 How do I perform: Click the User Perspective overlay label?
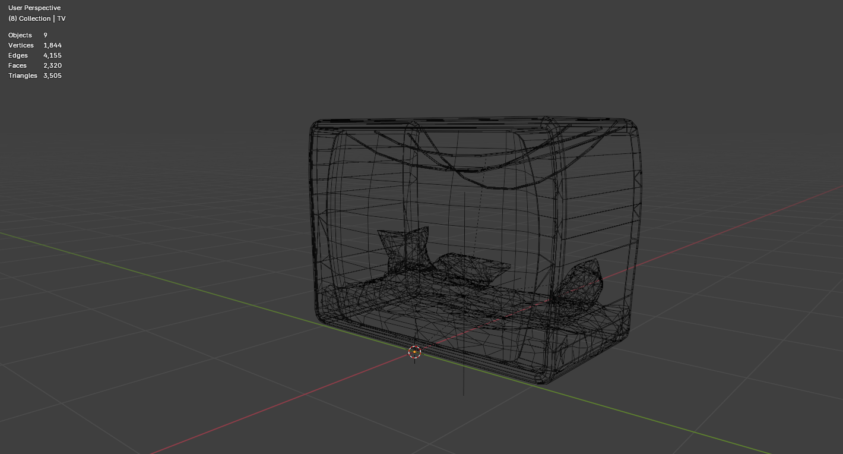pos(34,8)
